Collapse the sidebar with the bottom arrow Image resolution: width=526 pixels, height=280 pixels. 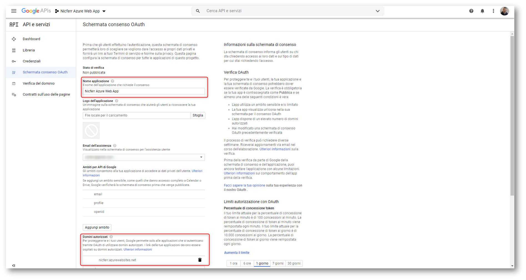[14, 266]
